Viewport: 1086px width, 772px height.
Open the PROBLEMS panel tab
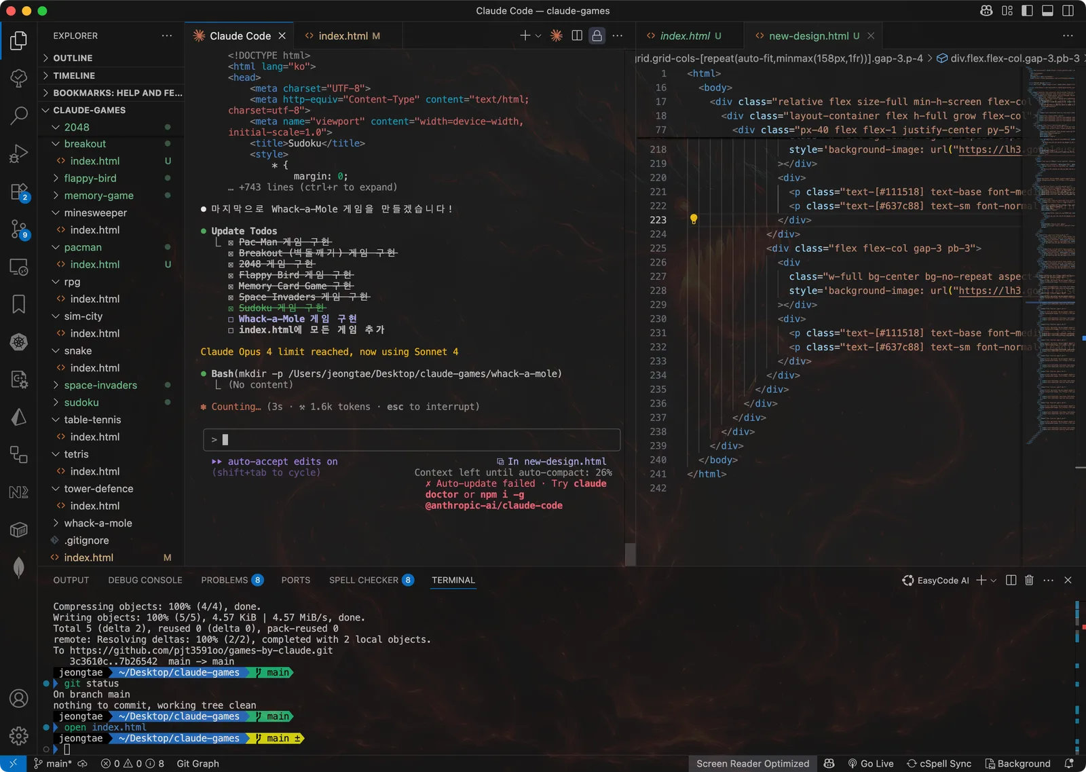pos(231,580)
